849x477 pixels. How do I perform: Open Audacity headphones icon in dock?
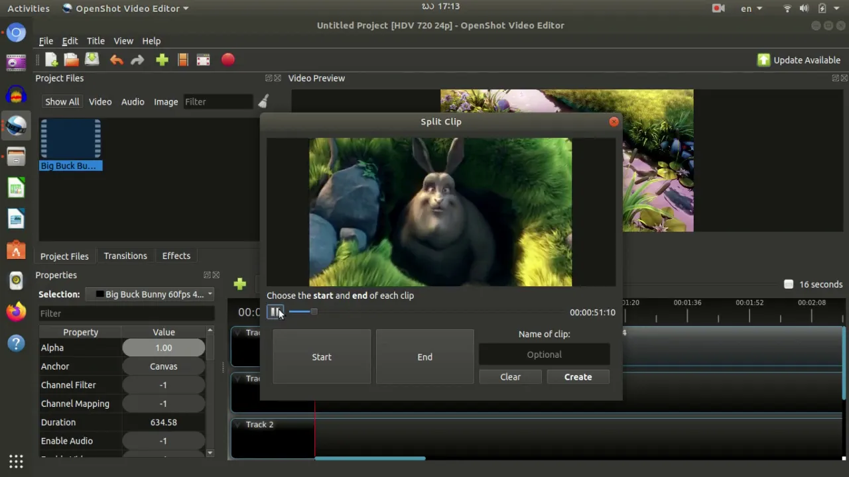(x=16, y=94)
